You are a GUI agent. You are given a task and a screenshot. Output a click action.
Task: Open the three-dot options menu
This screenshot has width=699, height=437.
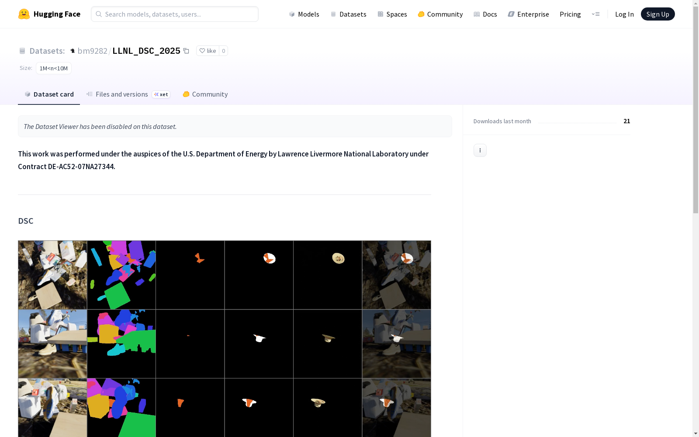(480, 150)
